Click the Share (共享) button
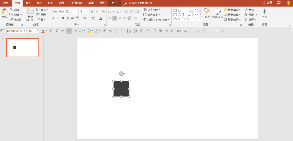 (x=267, y=3)
